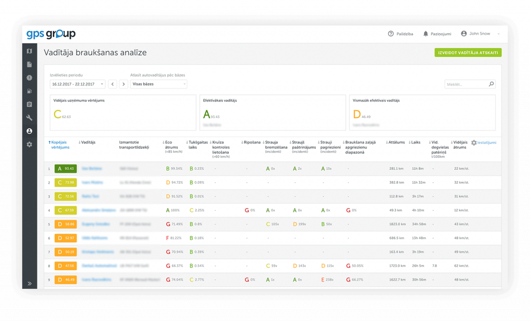Click the driver profile sidebar icon
This screenshot has width=530, height=321.
(x=30, y=131)
